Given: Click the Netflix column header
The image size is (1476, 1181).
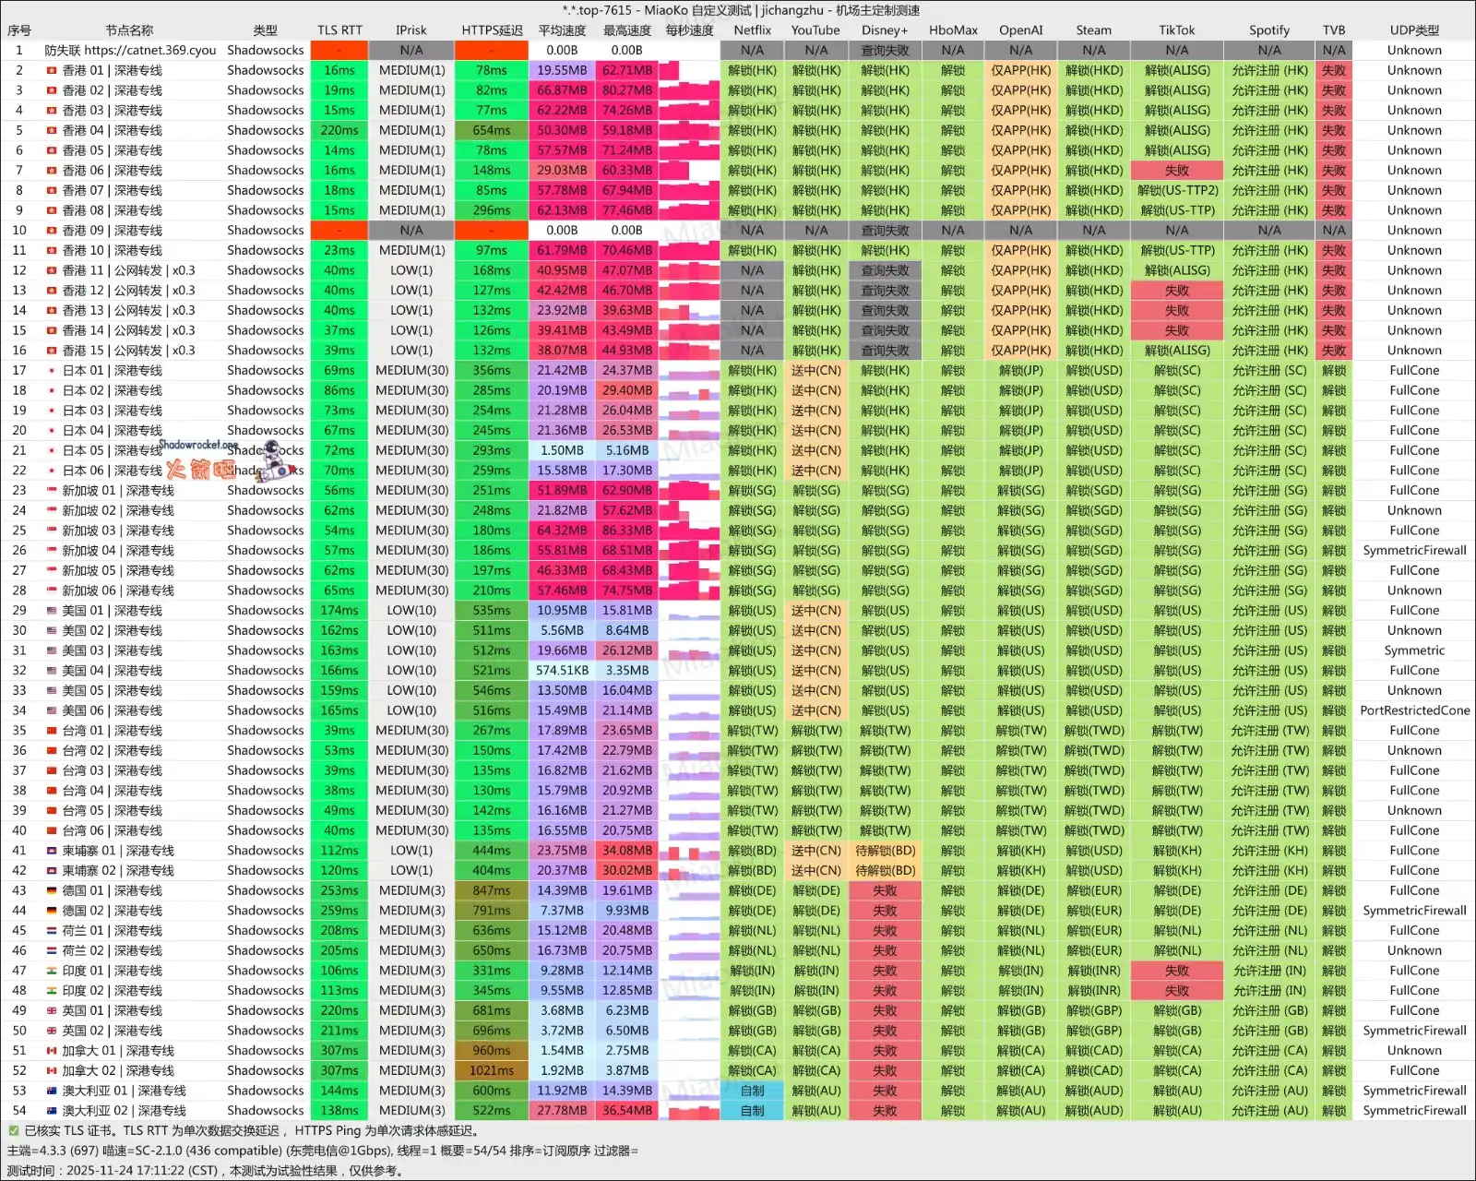Looking at the screenshot, I should [752, 30].
